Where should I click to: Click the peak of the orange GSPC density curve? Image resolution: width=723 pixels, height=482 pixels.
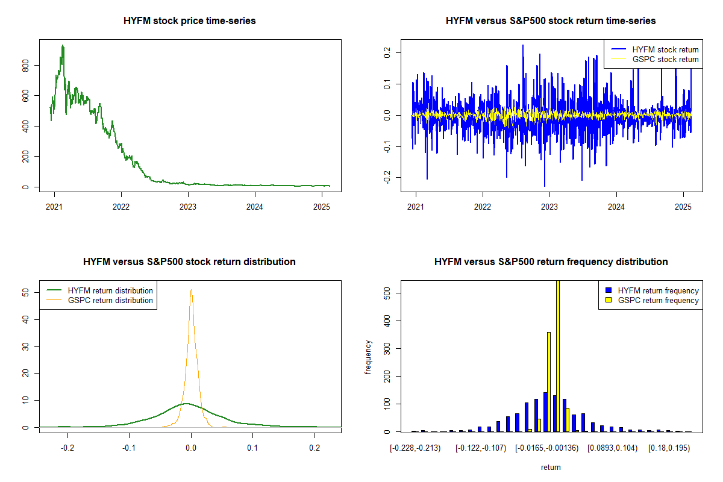[x=191, y=290]
